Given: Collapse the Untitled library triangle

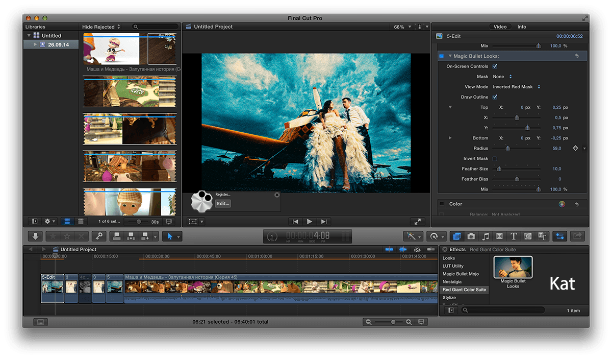Looking at the screenshot, I should coord(30,36).
